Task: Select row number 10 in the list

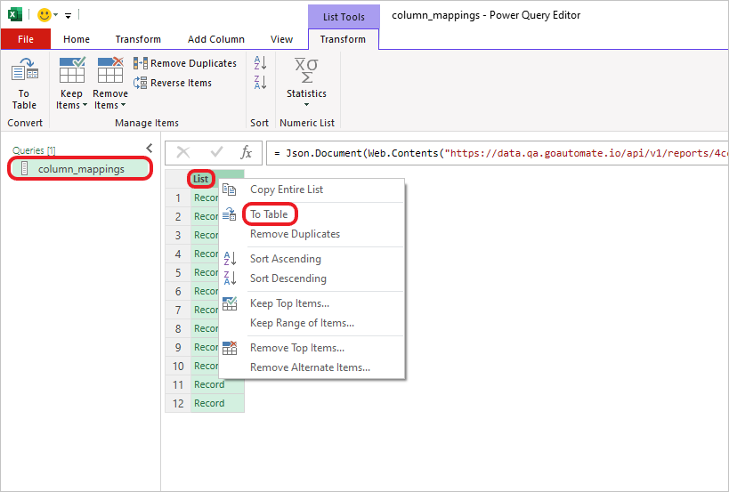Action: [x=178, y=366]
